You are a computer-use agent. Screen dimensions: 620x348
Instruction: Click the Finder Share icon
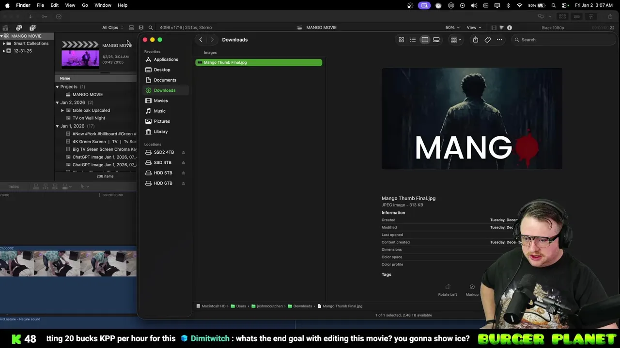point(476,40)
